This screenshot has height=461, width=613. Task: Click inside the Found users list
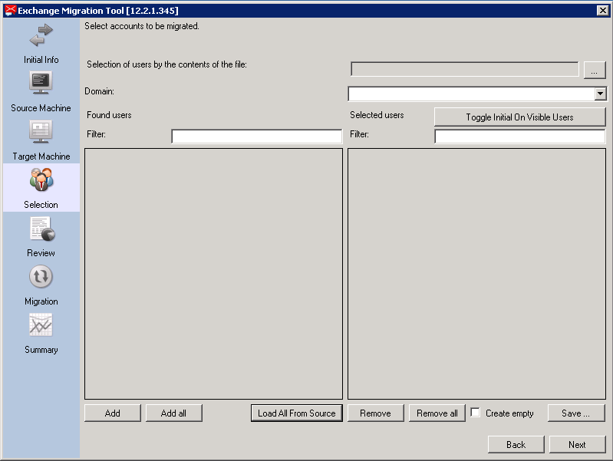pos(213,274)
